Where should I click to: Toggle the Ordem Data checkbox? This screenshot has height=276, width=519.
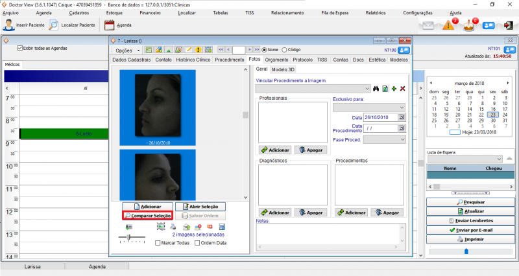click(197, 243)
